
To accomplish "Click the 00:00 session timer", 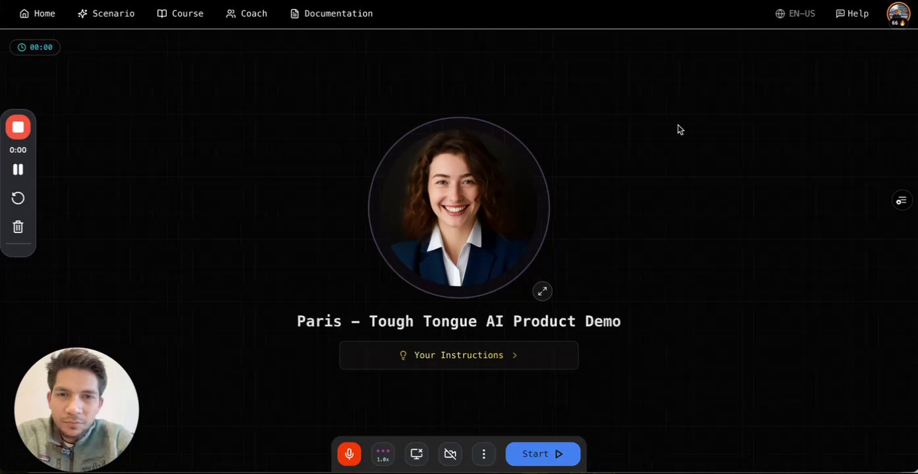I will pyautogui.click(x=35, y=47).
